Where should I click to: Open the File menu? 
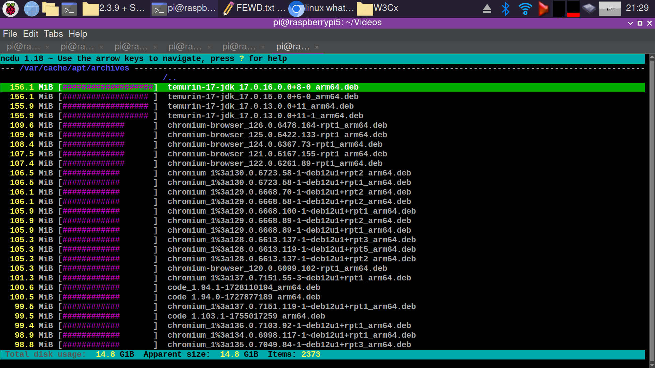(10, 34)
